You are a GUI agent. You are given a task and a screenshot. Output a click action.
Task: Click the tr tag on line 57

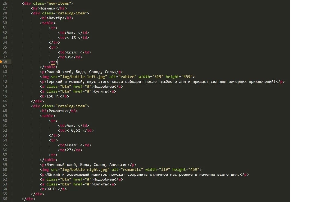[53, 155]
